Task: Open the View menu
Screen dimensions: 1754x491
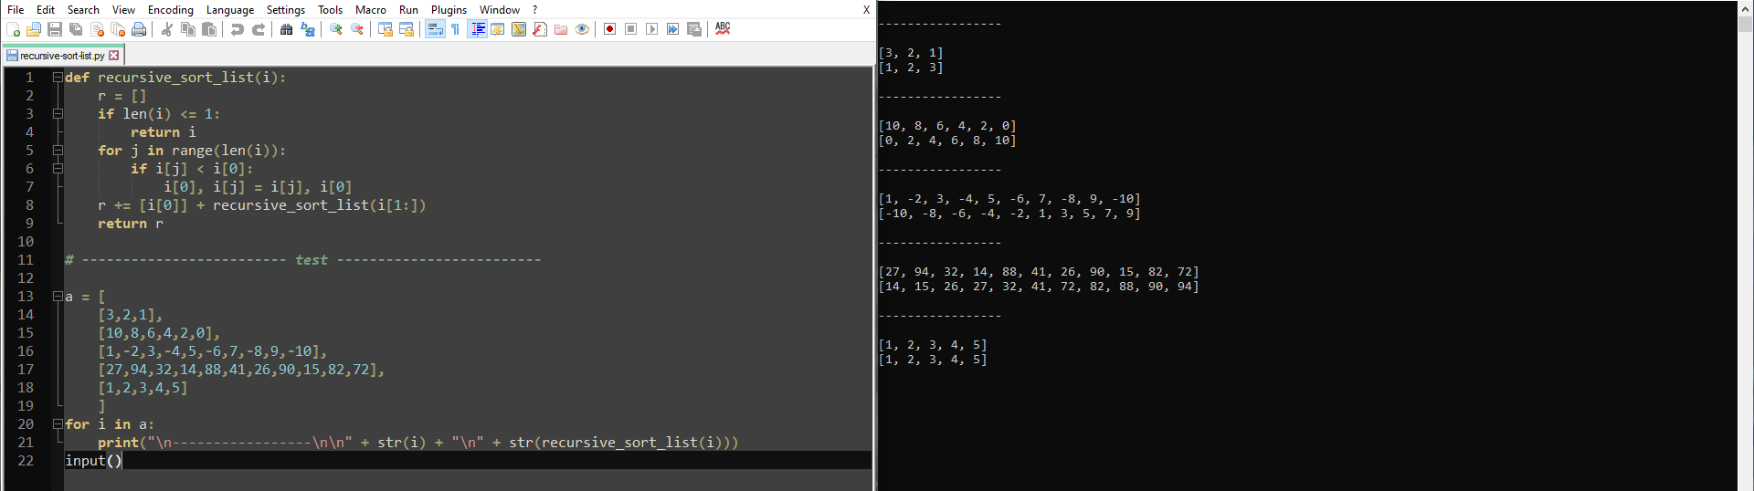Action: tap(123, 10)
